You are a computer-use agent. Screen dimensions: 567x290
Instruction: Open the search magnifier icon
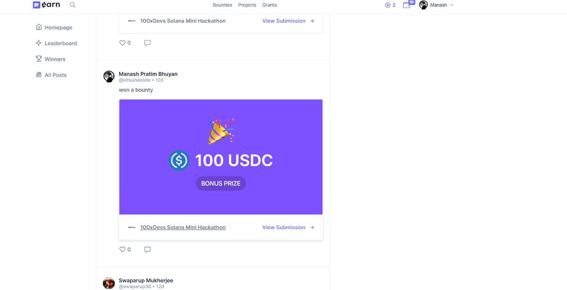coord(72,5)
